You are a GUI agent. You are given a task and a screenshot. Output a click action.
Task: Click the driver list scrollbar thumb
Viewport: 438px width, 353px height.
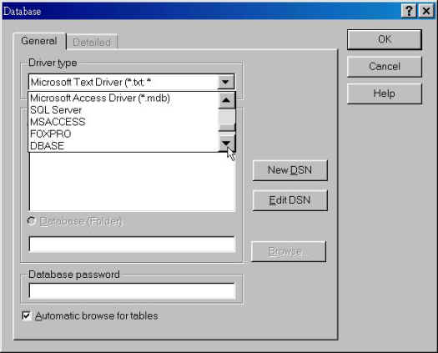pos(227,120)
